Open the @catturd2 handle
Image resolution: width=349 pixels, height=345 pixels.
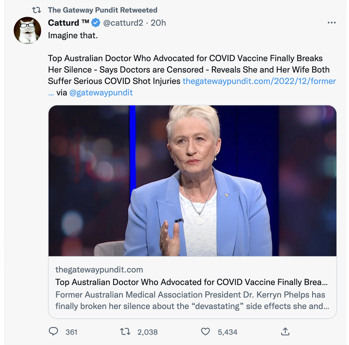click(123, 23)
